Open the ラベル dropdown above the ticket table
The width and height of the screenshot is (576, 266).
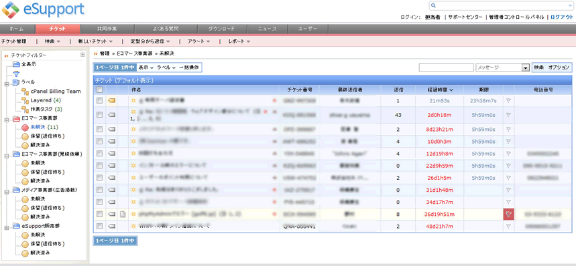click(166, 68)
